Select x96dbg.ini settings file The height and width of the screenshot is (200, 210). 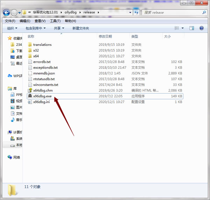click(41, 102)
